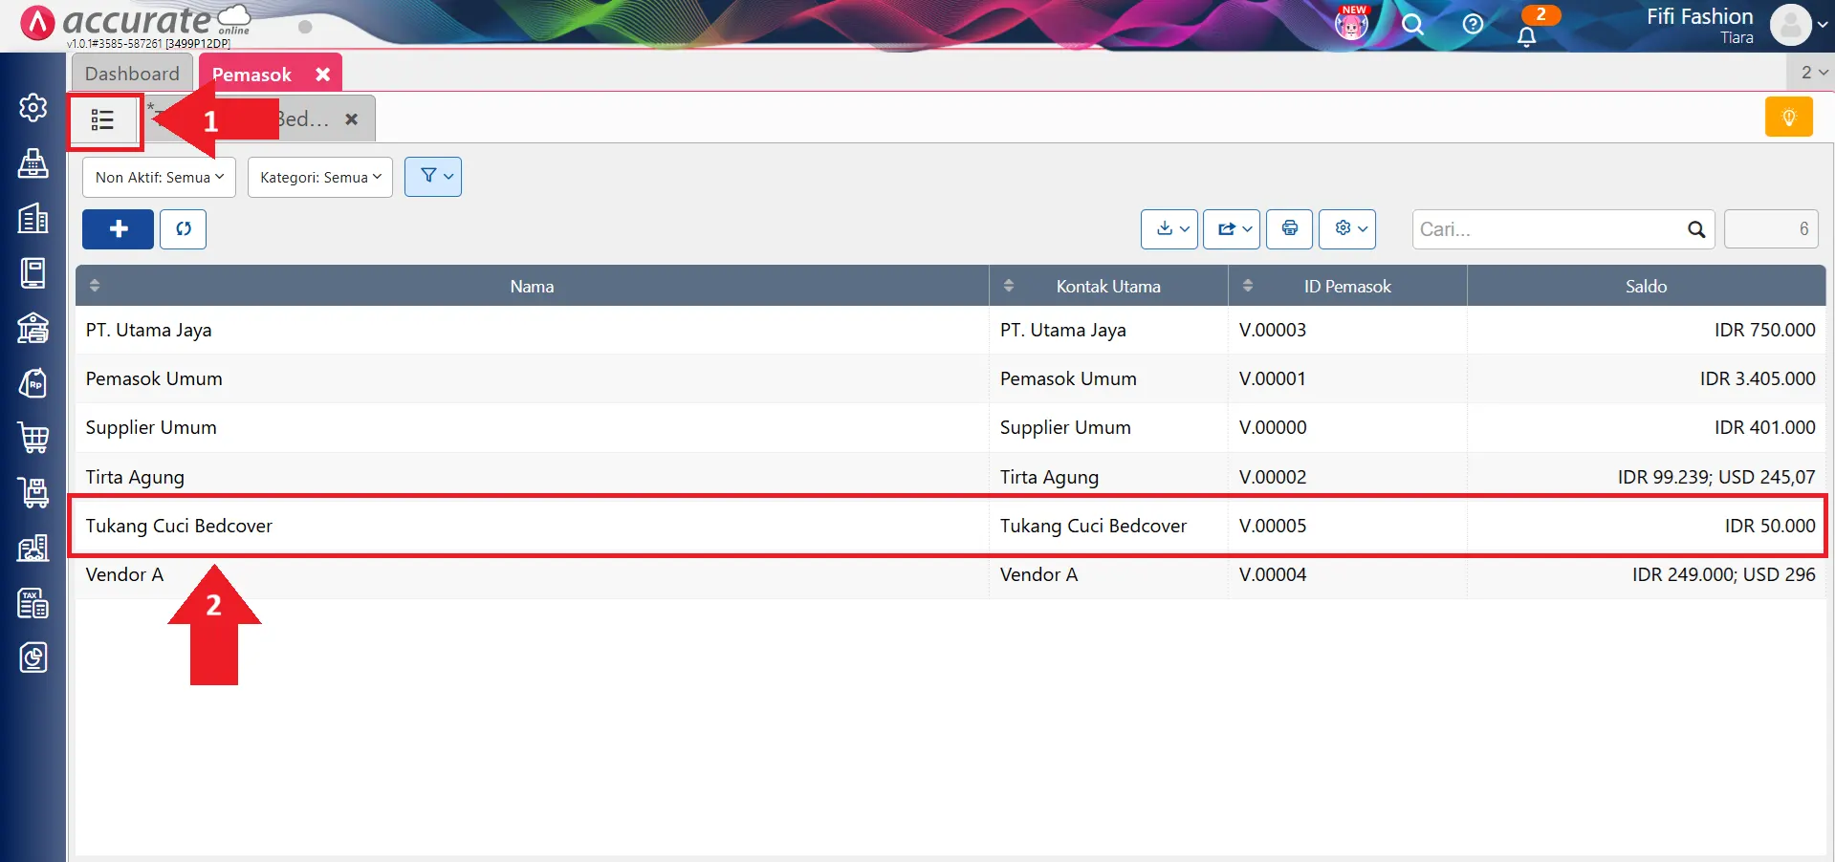Click the yellow lightbulb tips icon
The height and width of the screenshot is (862, 1835).
pos(1788,118)
